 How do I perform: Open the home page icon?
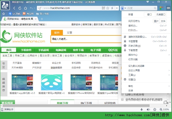point(26,8)
